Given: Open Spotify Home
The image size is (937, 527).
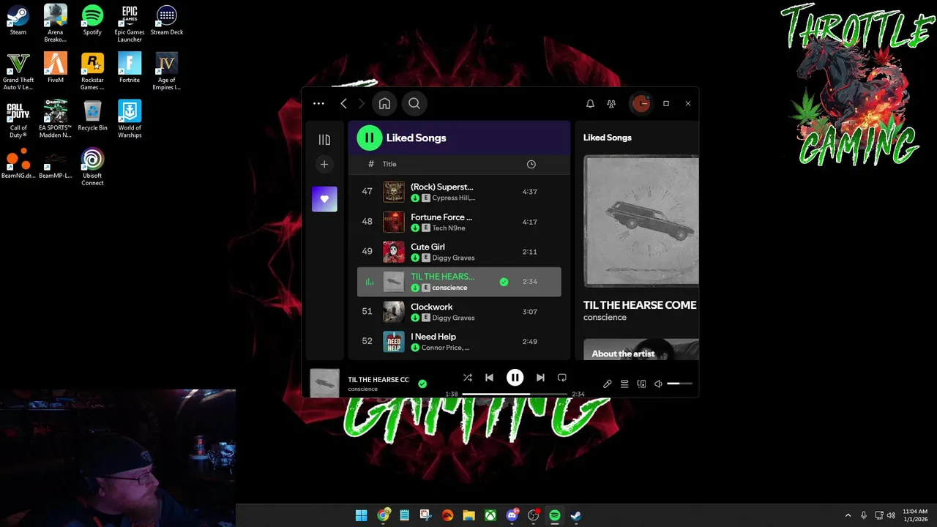Looking at the screenshot, I should (384, 103).
